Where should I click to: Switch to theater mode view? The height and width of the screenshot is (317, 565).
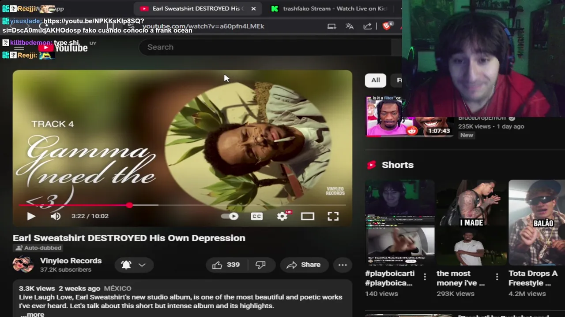[308, 216]
